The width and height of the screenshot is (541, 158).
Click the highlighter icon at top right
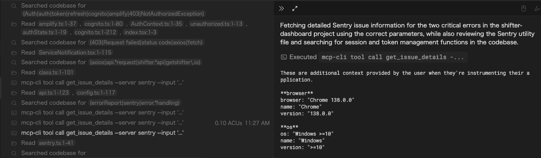[x=535, y=8]
